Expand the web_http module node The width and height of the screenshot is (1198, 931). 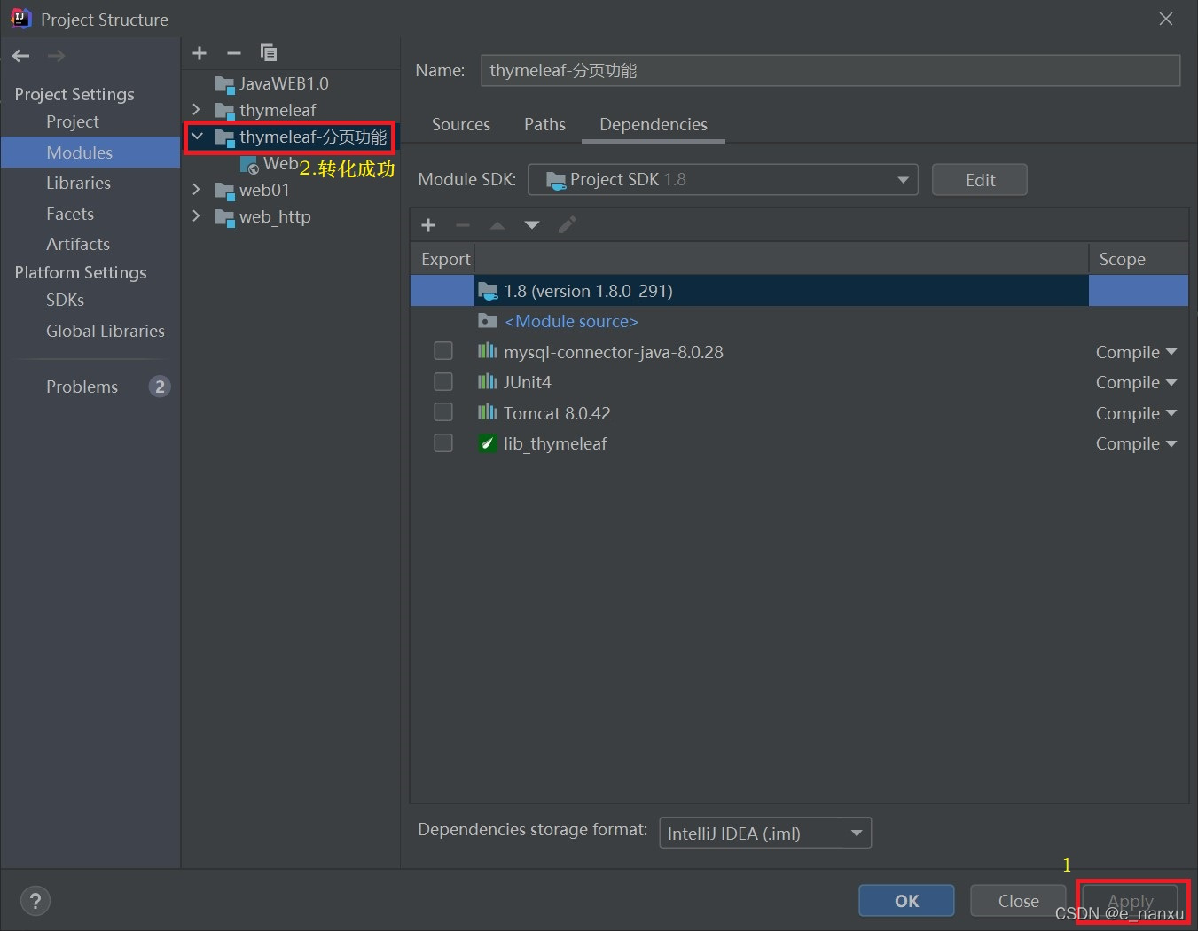(x=196, y=216)
